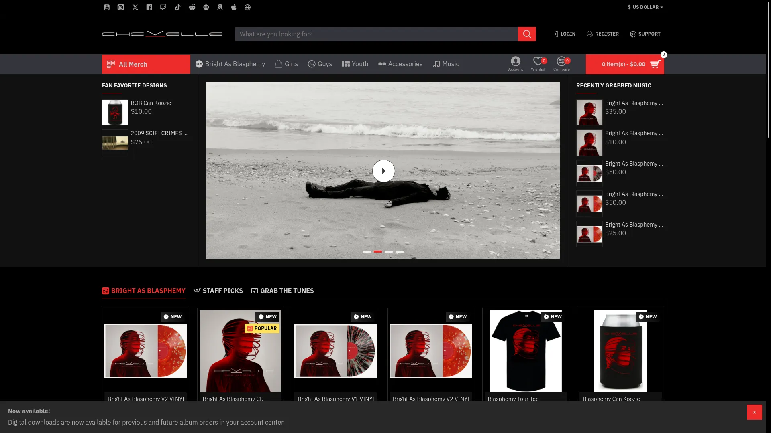Open the Instagram social link
Image resolution: width=771 pixels, height=433 pixels.
point(121,7)
